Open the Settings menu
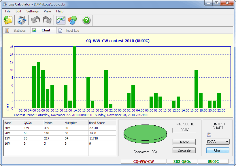The width and height of the screenshot is (236, 166). point(32,11)
